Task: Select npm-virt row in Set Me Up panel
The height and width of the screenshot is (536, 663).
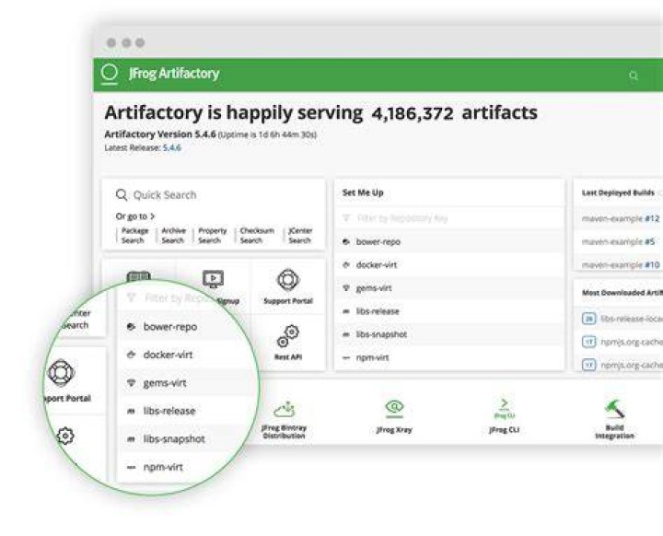Action: pos(449,358)
